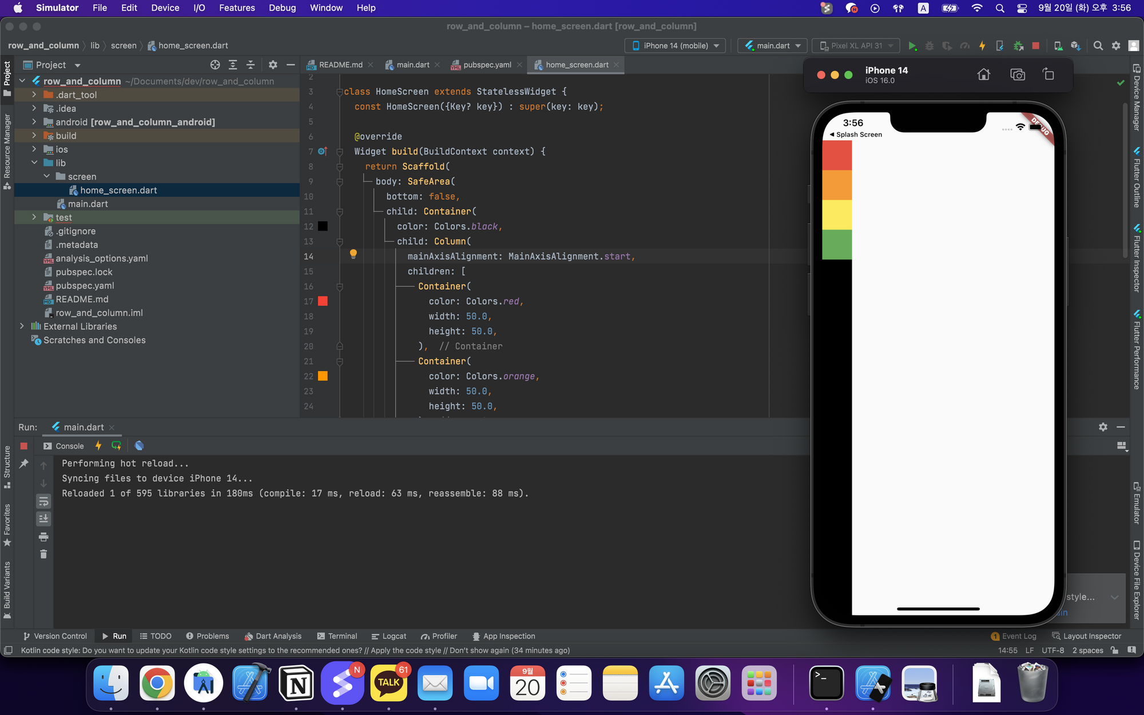1144x715 pixels.
Task: Click the Hot Restart icon in Run console
Action: pos(116,446)
